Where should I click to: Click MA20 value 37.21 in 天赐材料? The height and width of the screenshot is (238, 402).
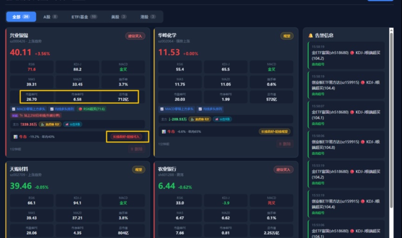point(77,218)
